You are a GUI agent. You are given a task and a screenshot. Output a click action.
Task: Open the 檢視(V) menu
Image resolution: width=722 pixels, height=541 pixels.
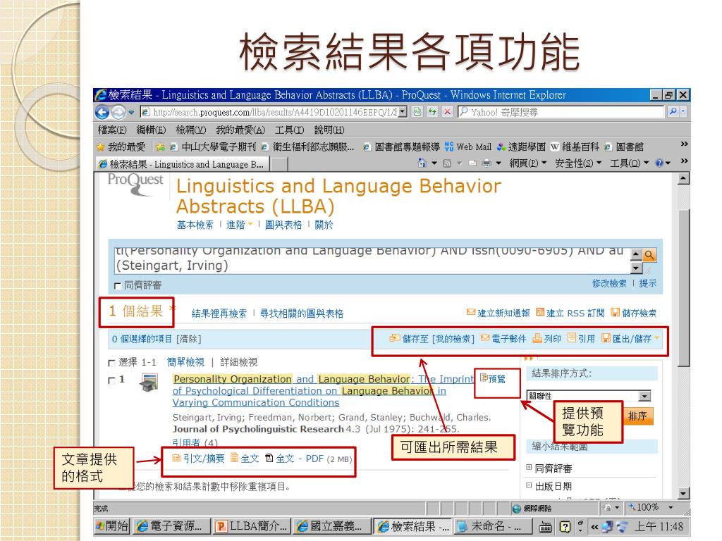coord(190,130)
